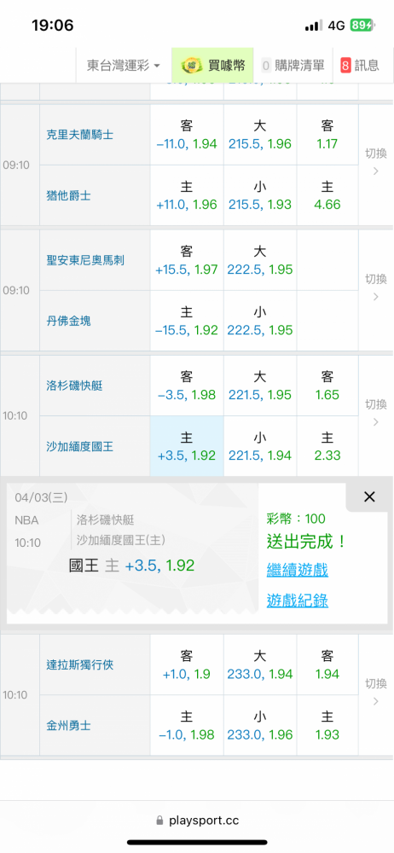
Task: Open 訊息 messages tab
Action: pyautogui.click(x=360, y=66)
